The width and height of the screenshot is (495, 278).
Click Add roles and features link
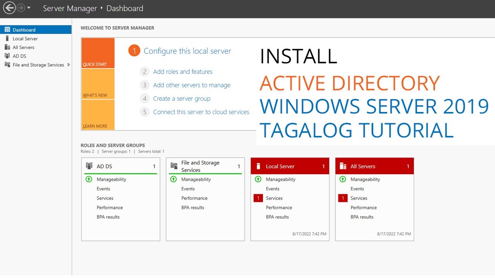183,71
